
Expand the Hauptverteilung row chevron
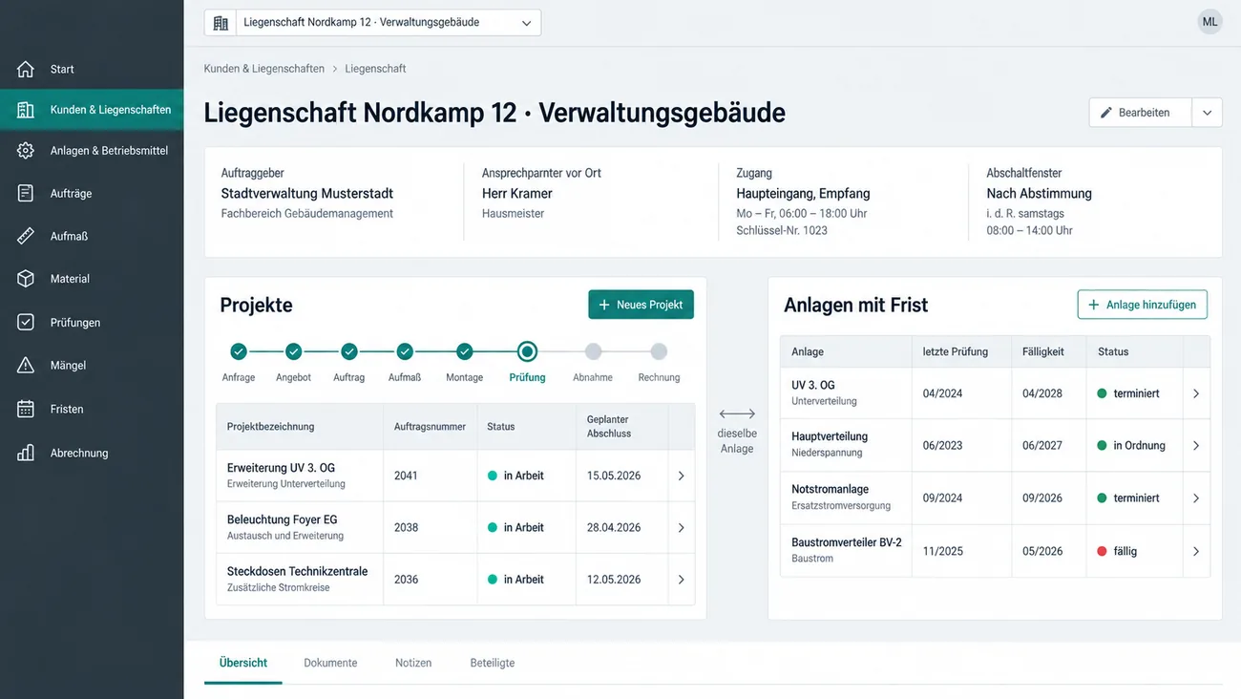[x=1196, y=446]
